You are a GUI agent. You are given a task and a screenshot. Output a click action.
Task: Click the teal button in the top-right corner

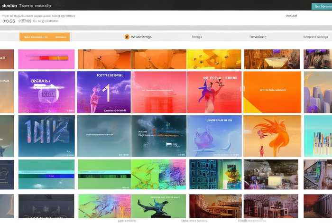coord(321,6)
